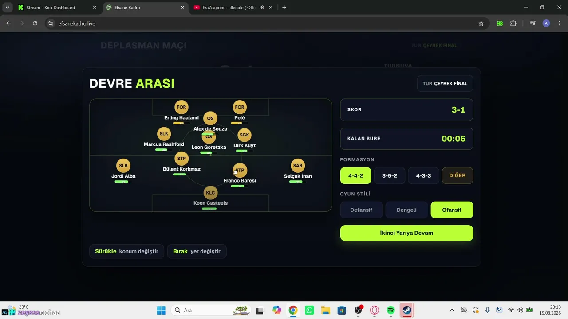Screen dimensions: 568x319
Task: Choose Franco Baresi's STP token
Action: pos(240,170)
